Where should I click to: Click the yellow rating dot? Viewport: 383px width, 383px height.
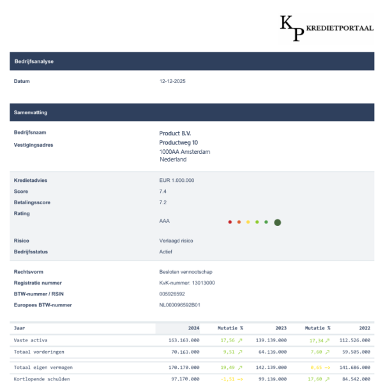point(248,222)
